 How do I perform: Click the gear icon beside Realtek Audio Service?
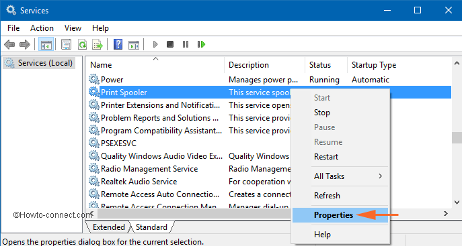coord(94,181)
